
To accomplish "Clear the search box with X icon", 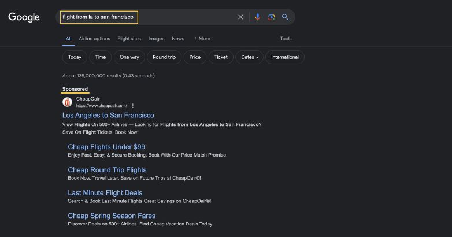I will coord(241,17).
